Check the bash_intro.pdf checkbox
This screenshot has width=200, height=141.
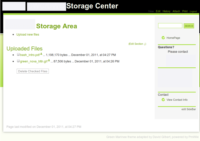(x=18, y=54)
